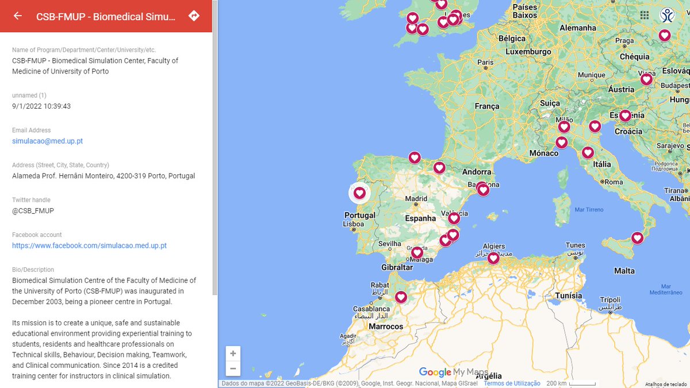Image resolution: width=690 pixels, height=388 pixels.
Task: Click the heart marker at Valencia
Action: [454, 218]
